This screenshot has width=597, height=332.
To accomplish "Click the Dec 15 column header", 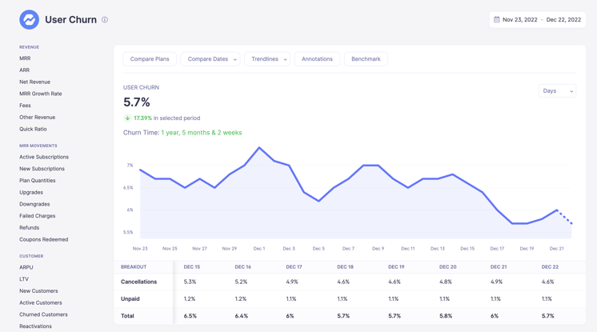I will click(x=192, y=267).
